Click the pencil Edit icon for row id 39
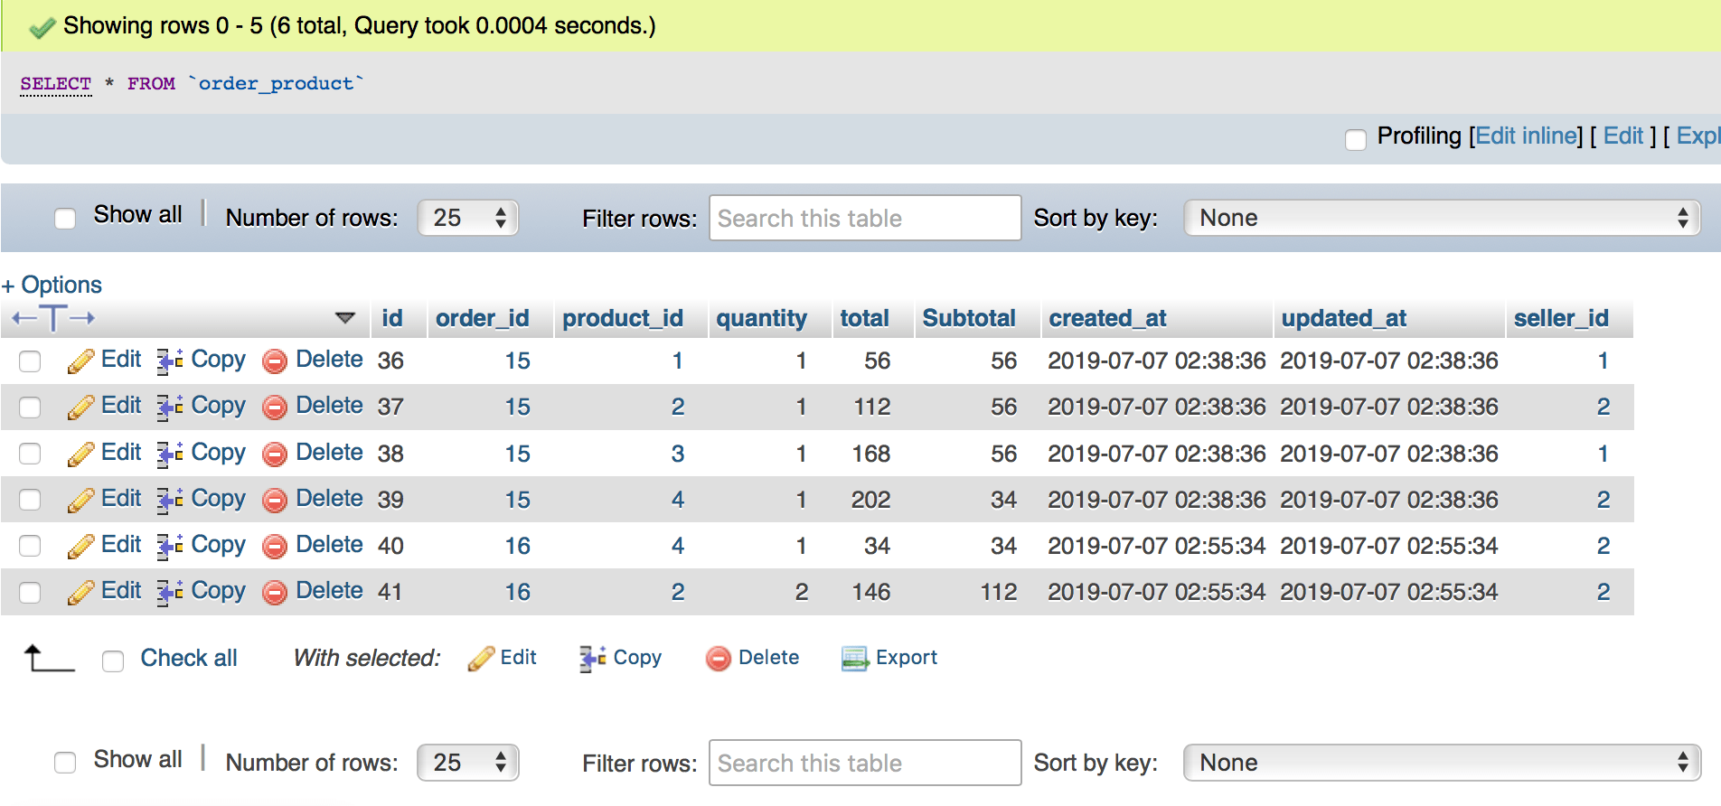The height and width of the screenshot is (806, 1721). pyautogui.click(x=81, y=500)
